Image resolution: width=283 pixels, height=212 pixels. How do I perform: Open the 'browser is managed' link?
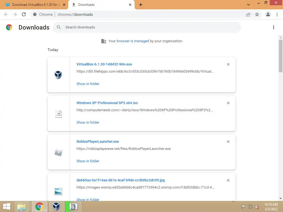tap(133, 41)
